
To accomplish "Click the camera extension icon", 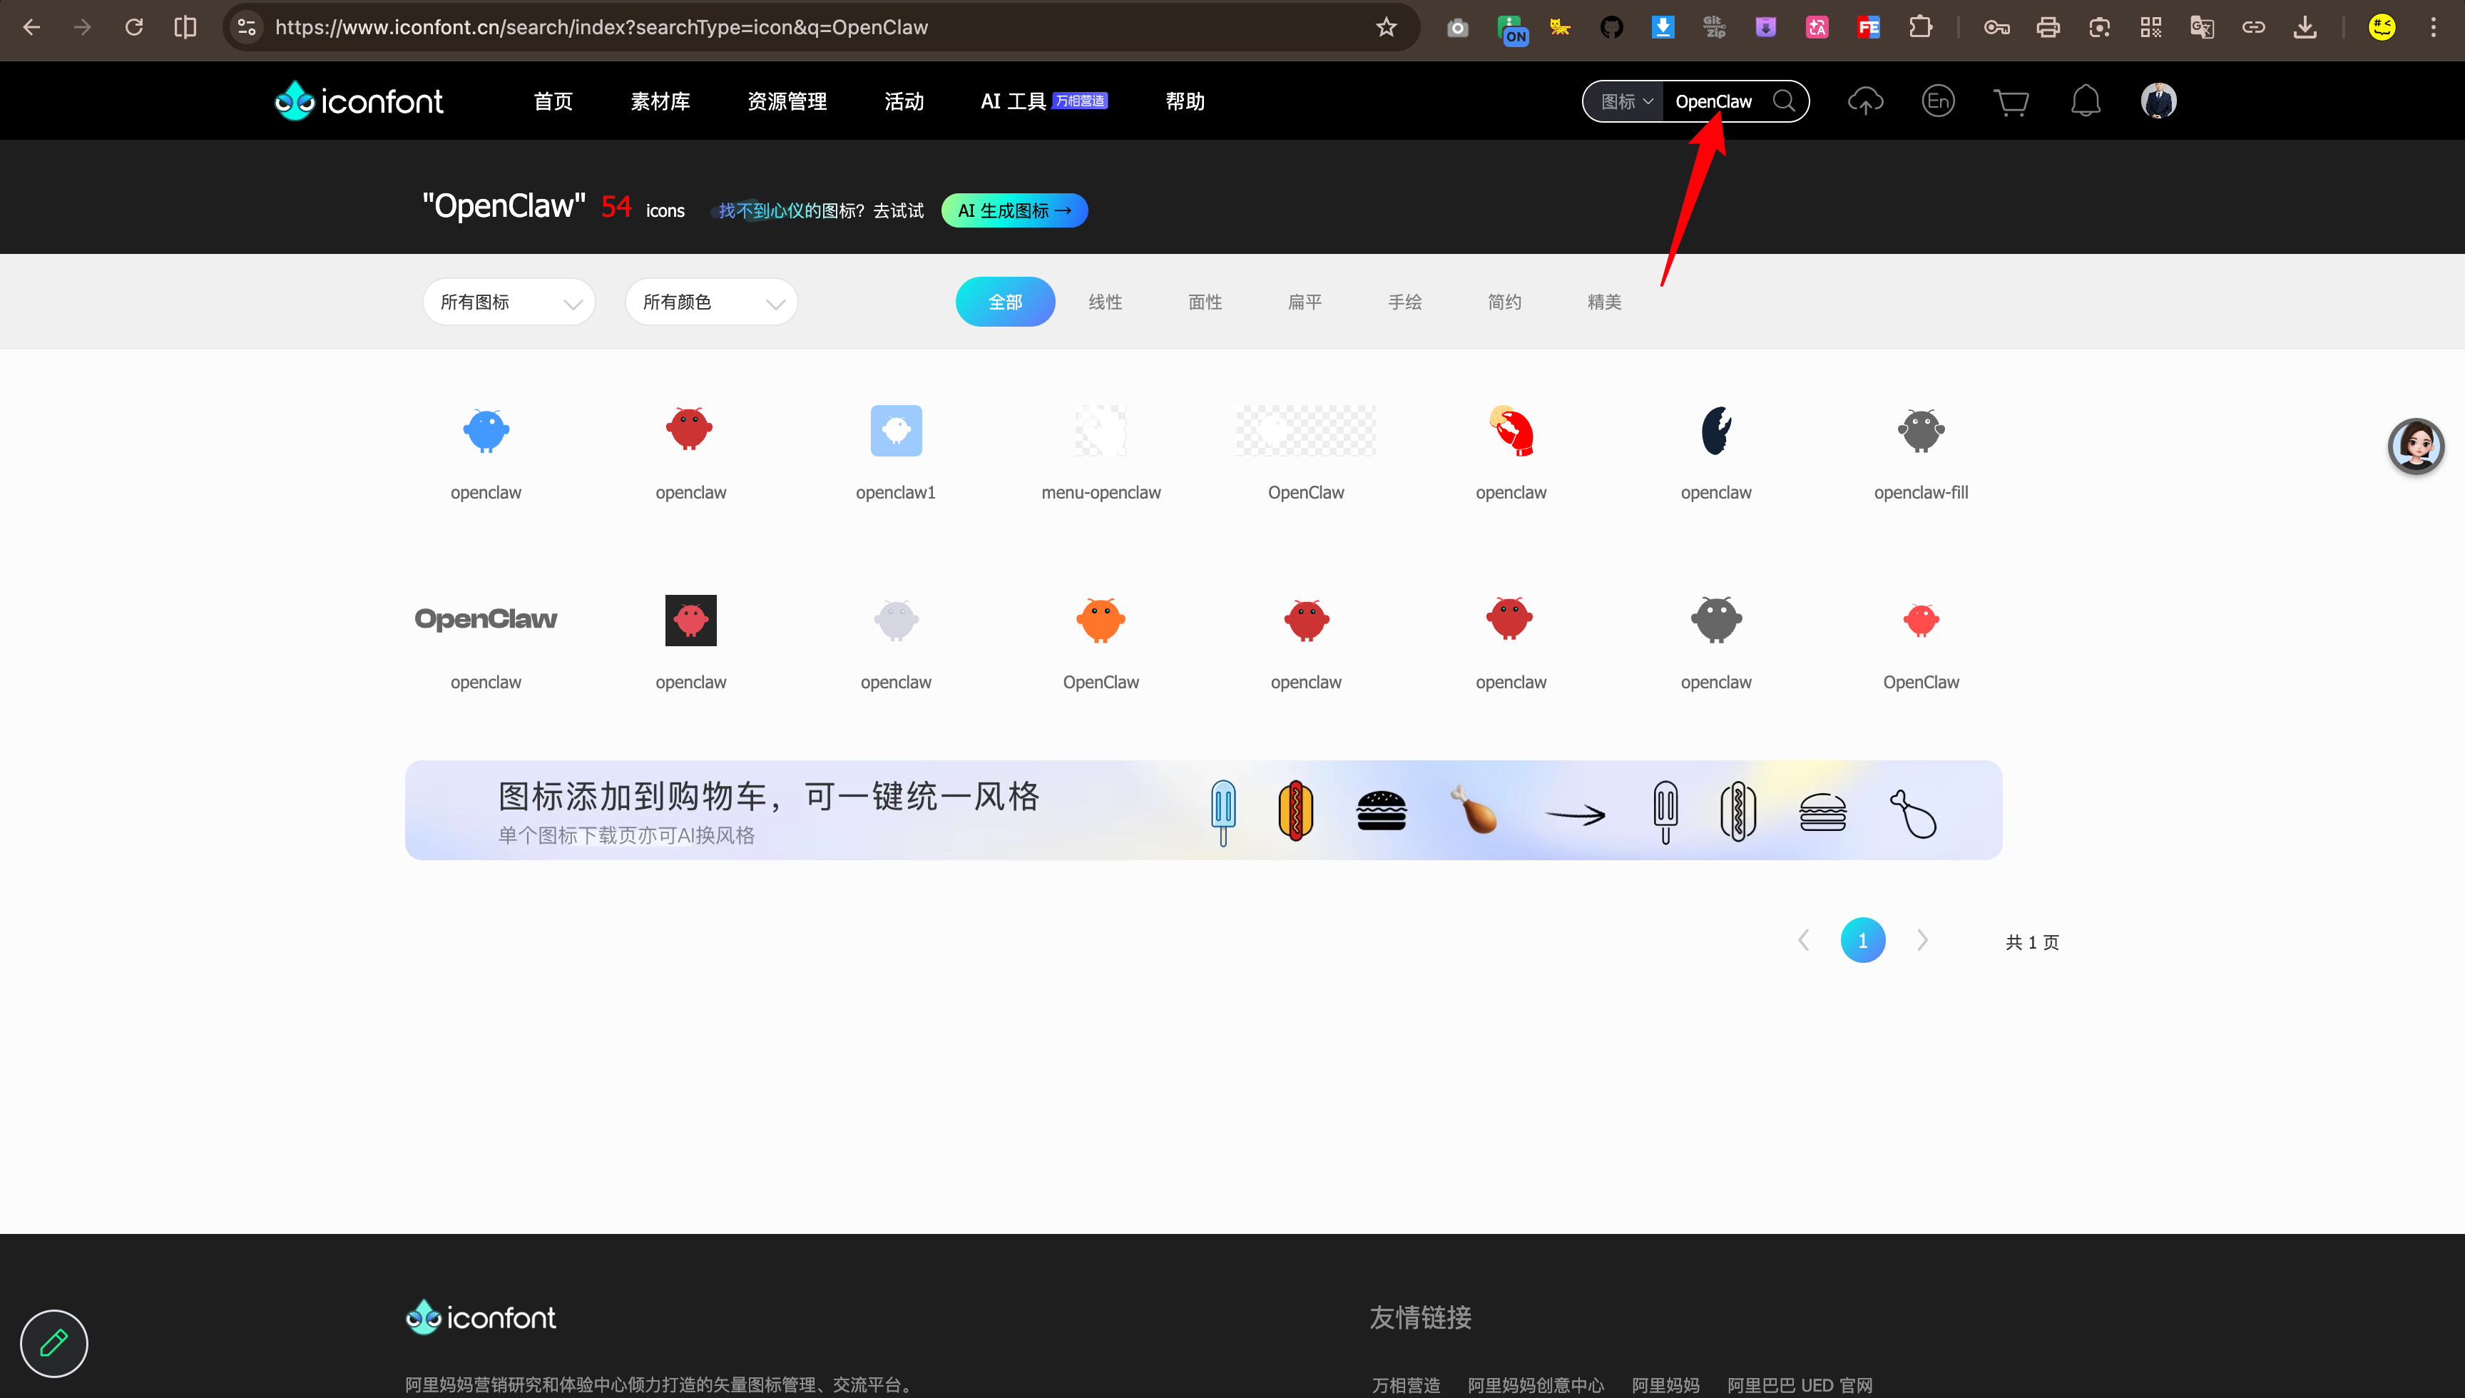I will point(1458,27).
